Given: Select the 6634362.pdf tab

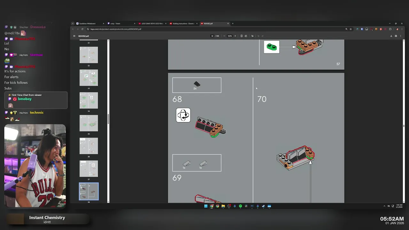Looking at the screenshot, I should (214, 23).
